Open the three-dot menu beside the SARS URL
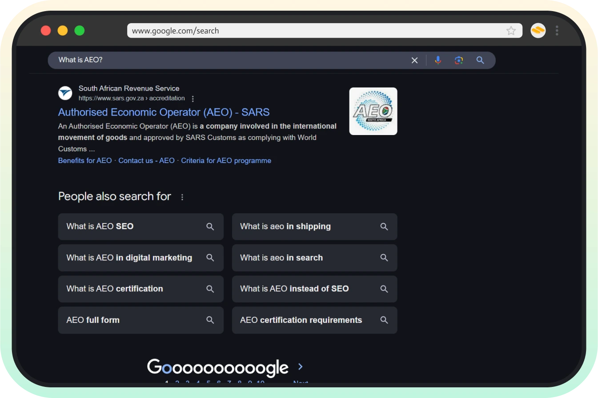 click(193, 98)
